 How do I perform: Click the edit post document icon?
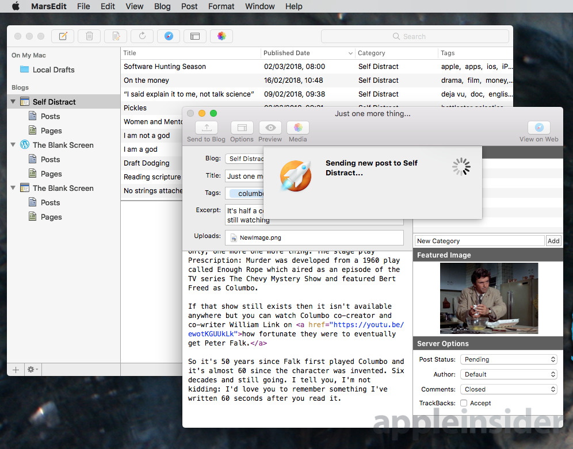(x=116, y=36)
